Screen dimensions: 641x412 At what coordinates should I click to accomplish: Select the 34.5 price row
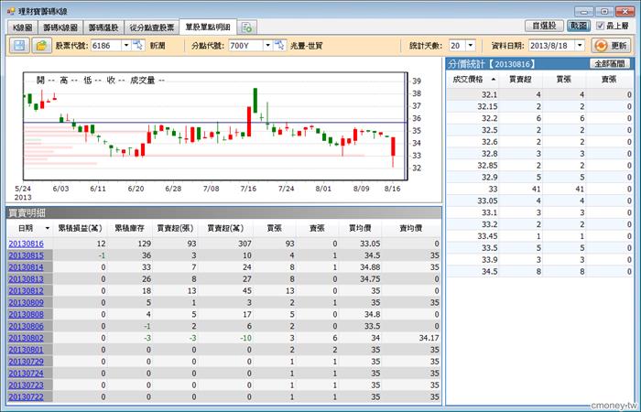coord(539,272)
